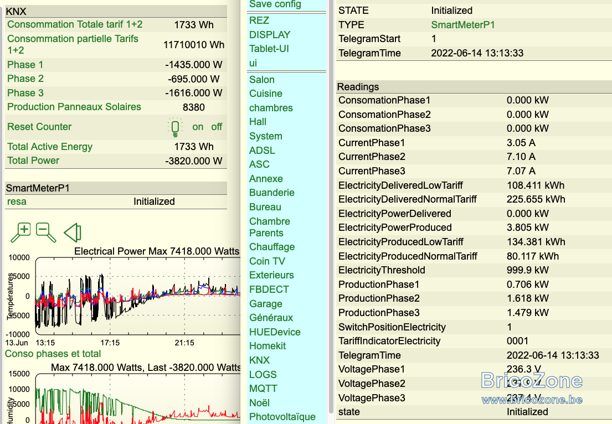Viewport: 612px width, 424px height.
Task: Select the ElectricityPowerProduced reading value 3.805 kW
Action: [x=528, y=227]
